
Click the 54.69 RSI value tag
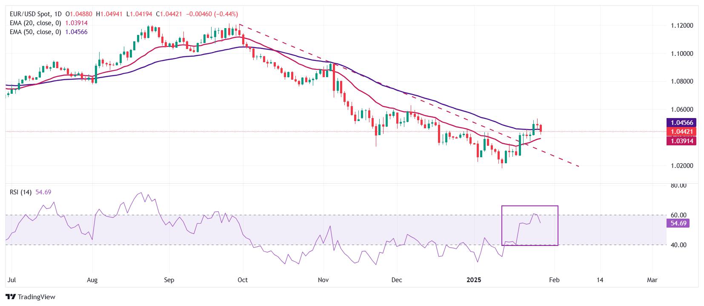point(678,223)
